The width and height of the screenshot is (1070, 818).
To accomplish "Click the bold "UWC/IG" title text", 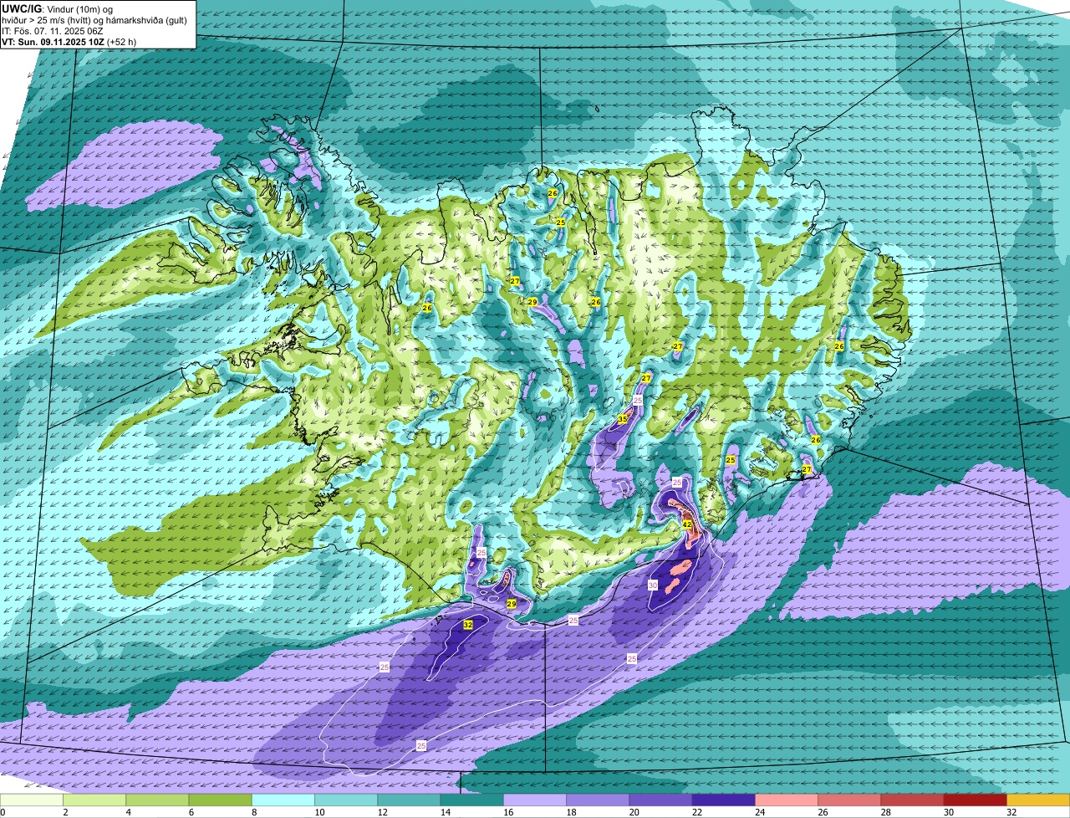I will (x=20, y=8).
